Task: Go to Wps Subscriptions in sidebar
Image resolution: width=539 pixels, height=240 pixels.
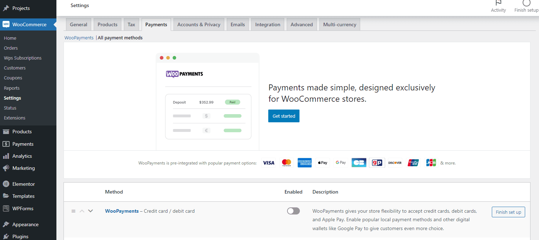Action: tap(23, 58)
